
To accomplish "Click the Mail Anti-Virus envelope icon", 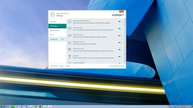I will click(x=70, y=35).
